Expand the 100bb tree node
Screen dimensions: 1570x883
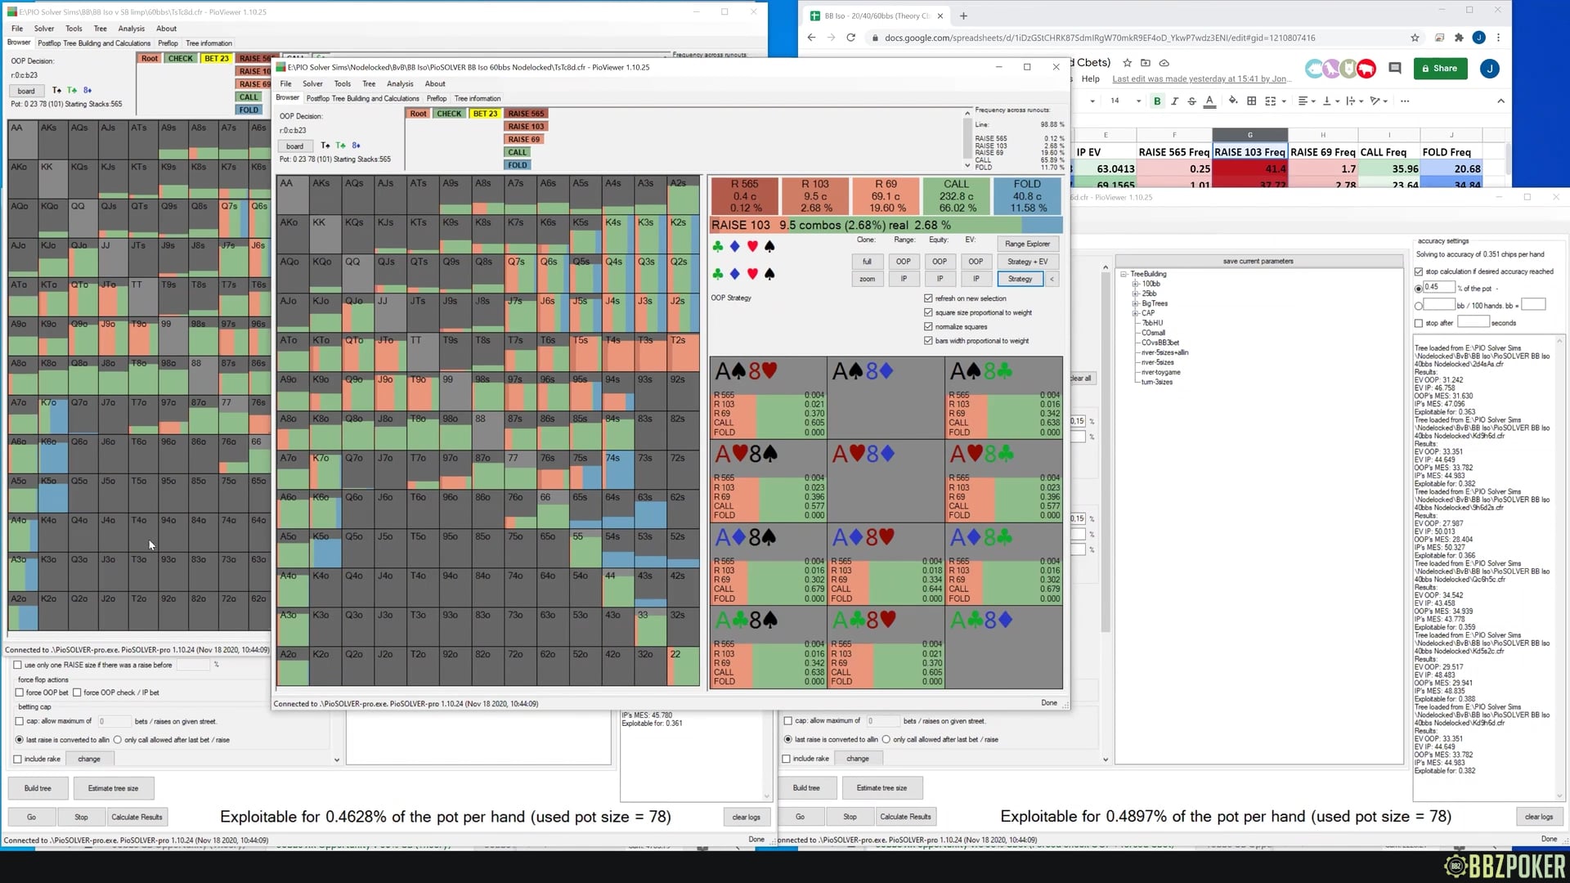coord(1135,284)
